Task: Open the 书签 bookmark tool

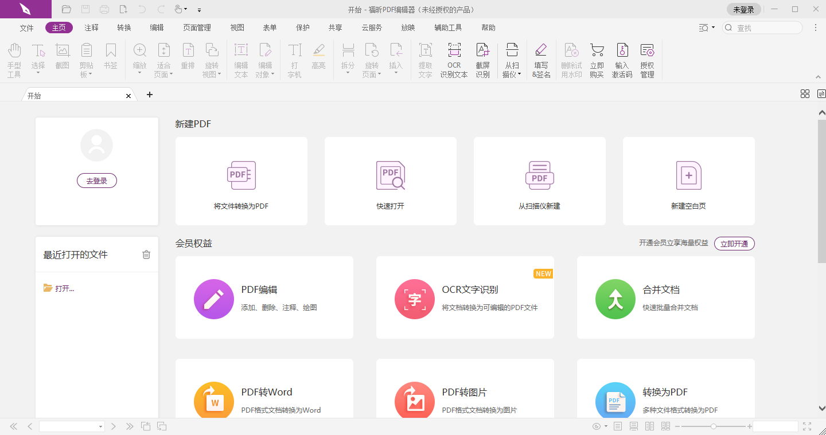Action: point(110,57)
